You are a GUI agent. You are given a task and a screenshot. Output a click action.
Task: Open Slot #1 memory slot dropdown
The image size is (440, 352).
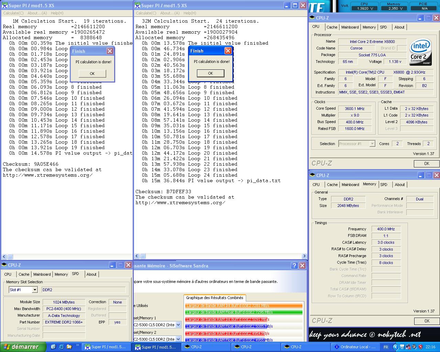[35, 290]
